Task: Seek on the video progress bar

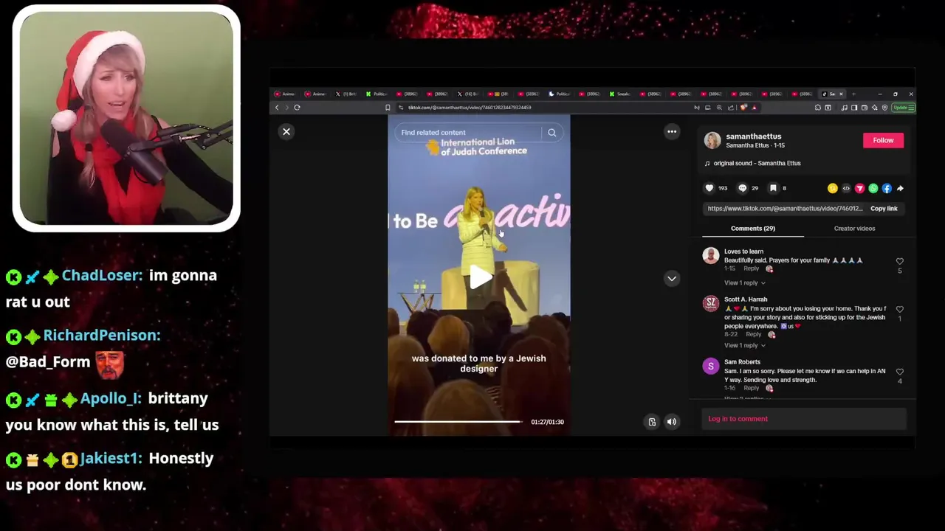Action: point(458,422)
